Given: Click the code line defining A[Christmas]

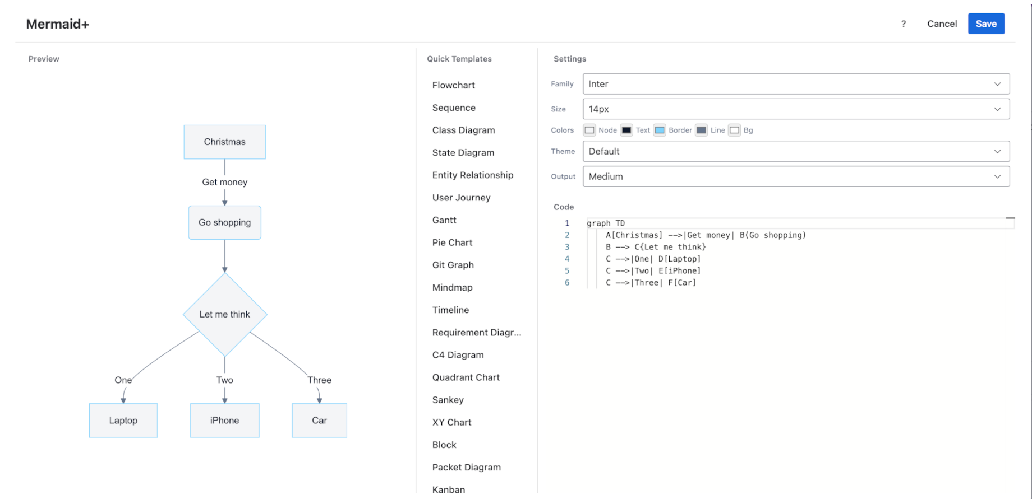Looking at the screenshot, I should (x=706, y=235).
